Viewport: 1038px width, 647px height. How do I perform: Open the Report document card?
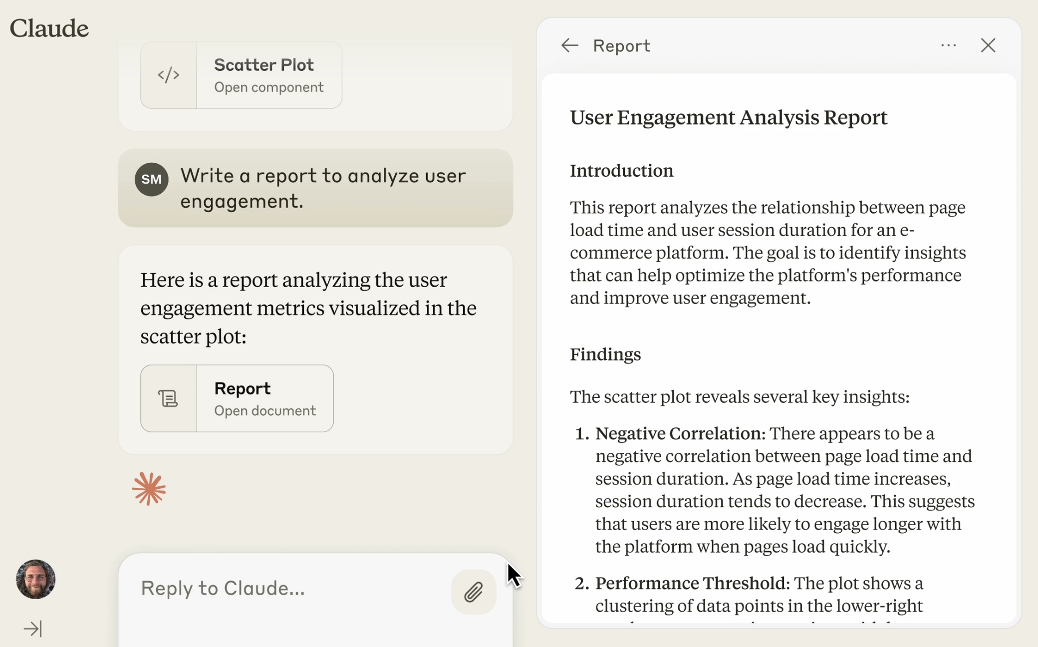[264, 398]
